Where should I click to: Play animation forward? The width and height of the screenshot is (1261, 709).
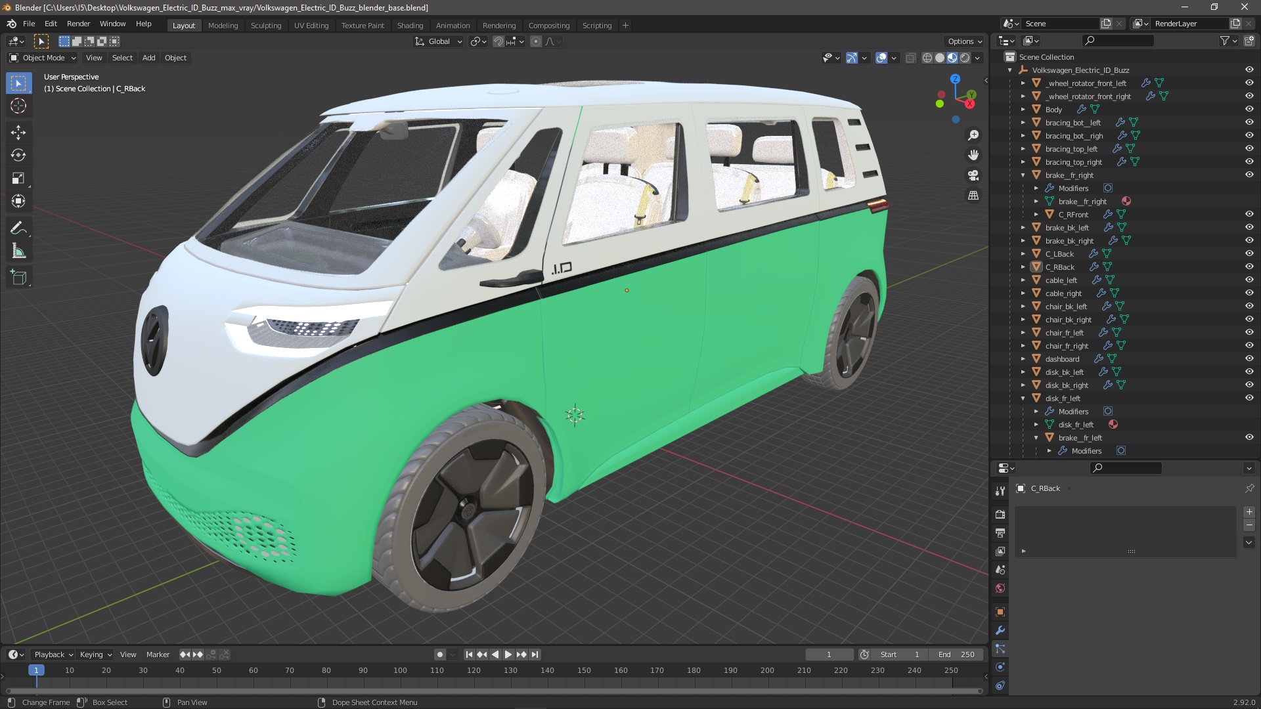click(x=508, y=655)
